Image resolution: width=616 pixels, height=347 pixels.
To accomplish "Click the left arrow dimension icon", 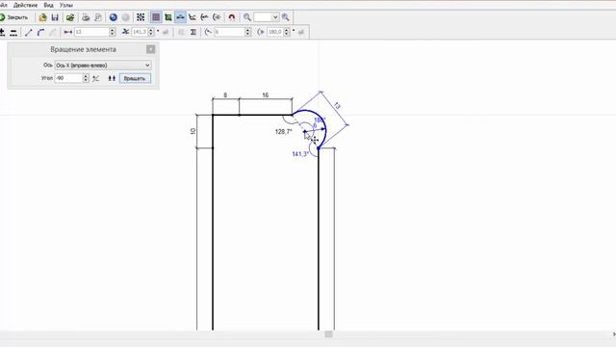I will coord(204,17).
